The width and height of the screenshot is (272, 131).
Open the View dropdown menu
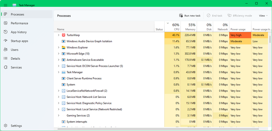tap(263, 16)
